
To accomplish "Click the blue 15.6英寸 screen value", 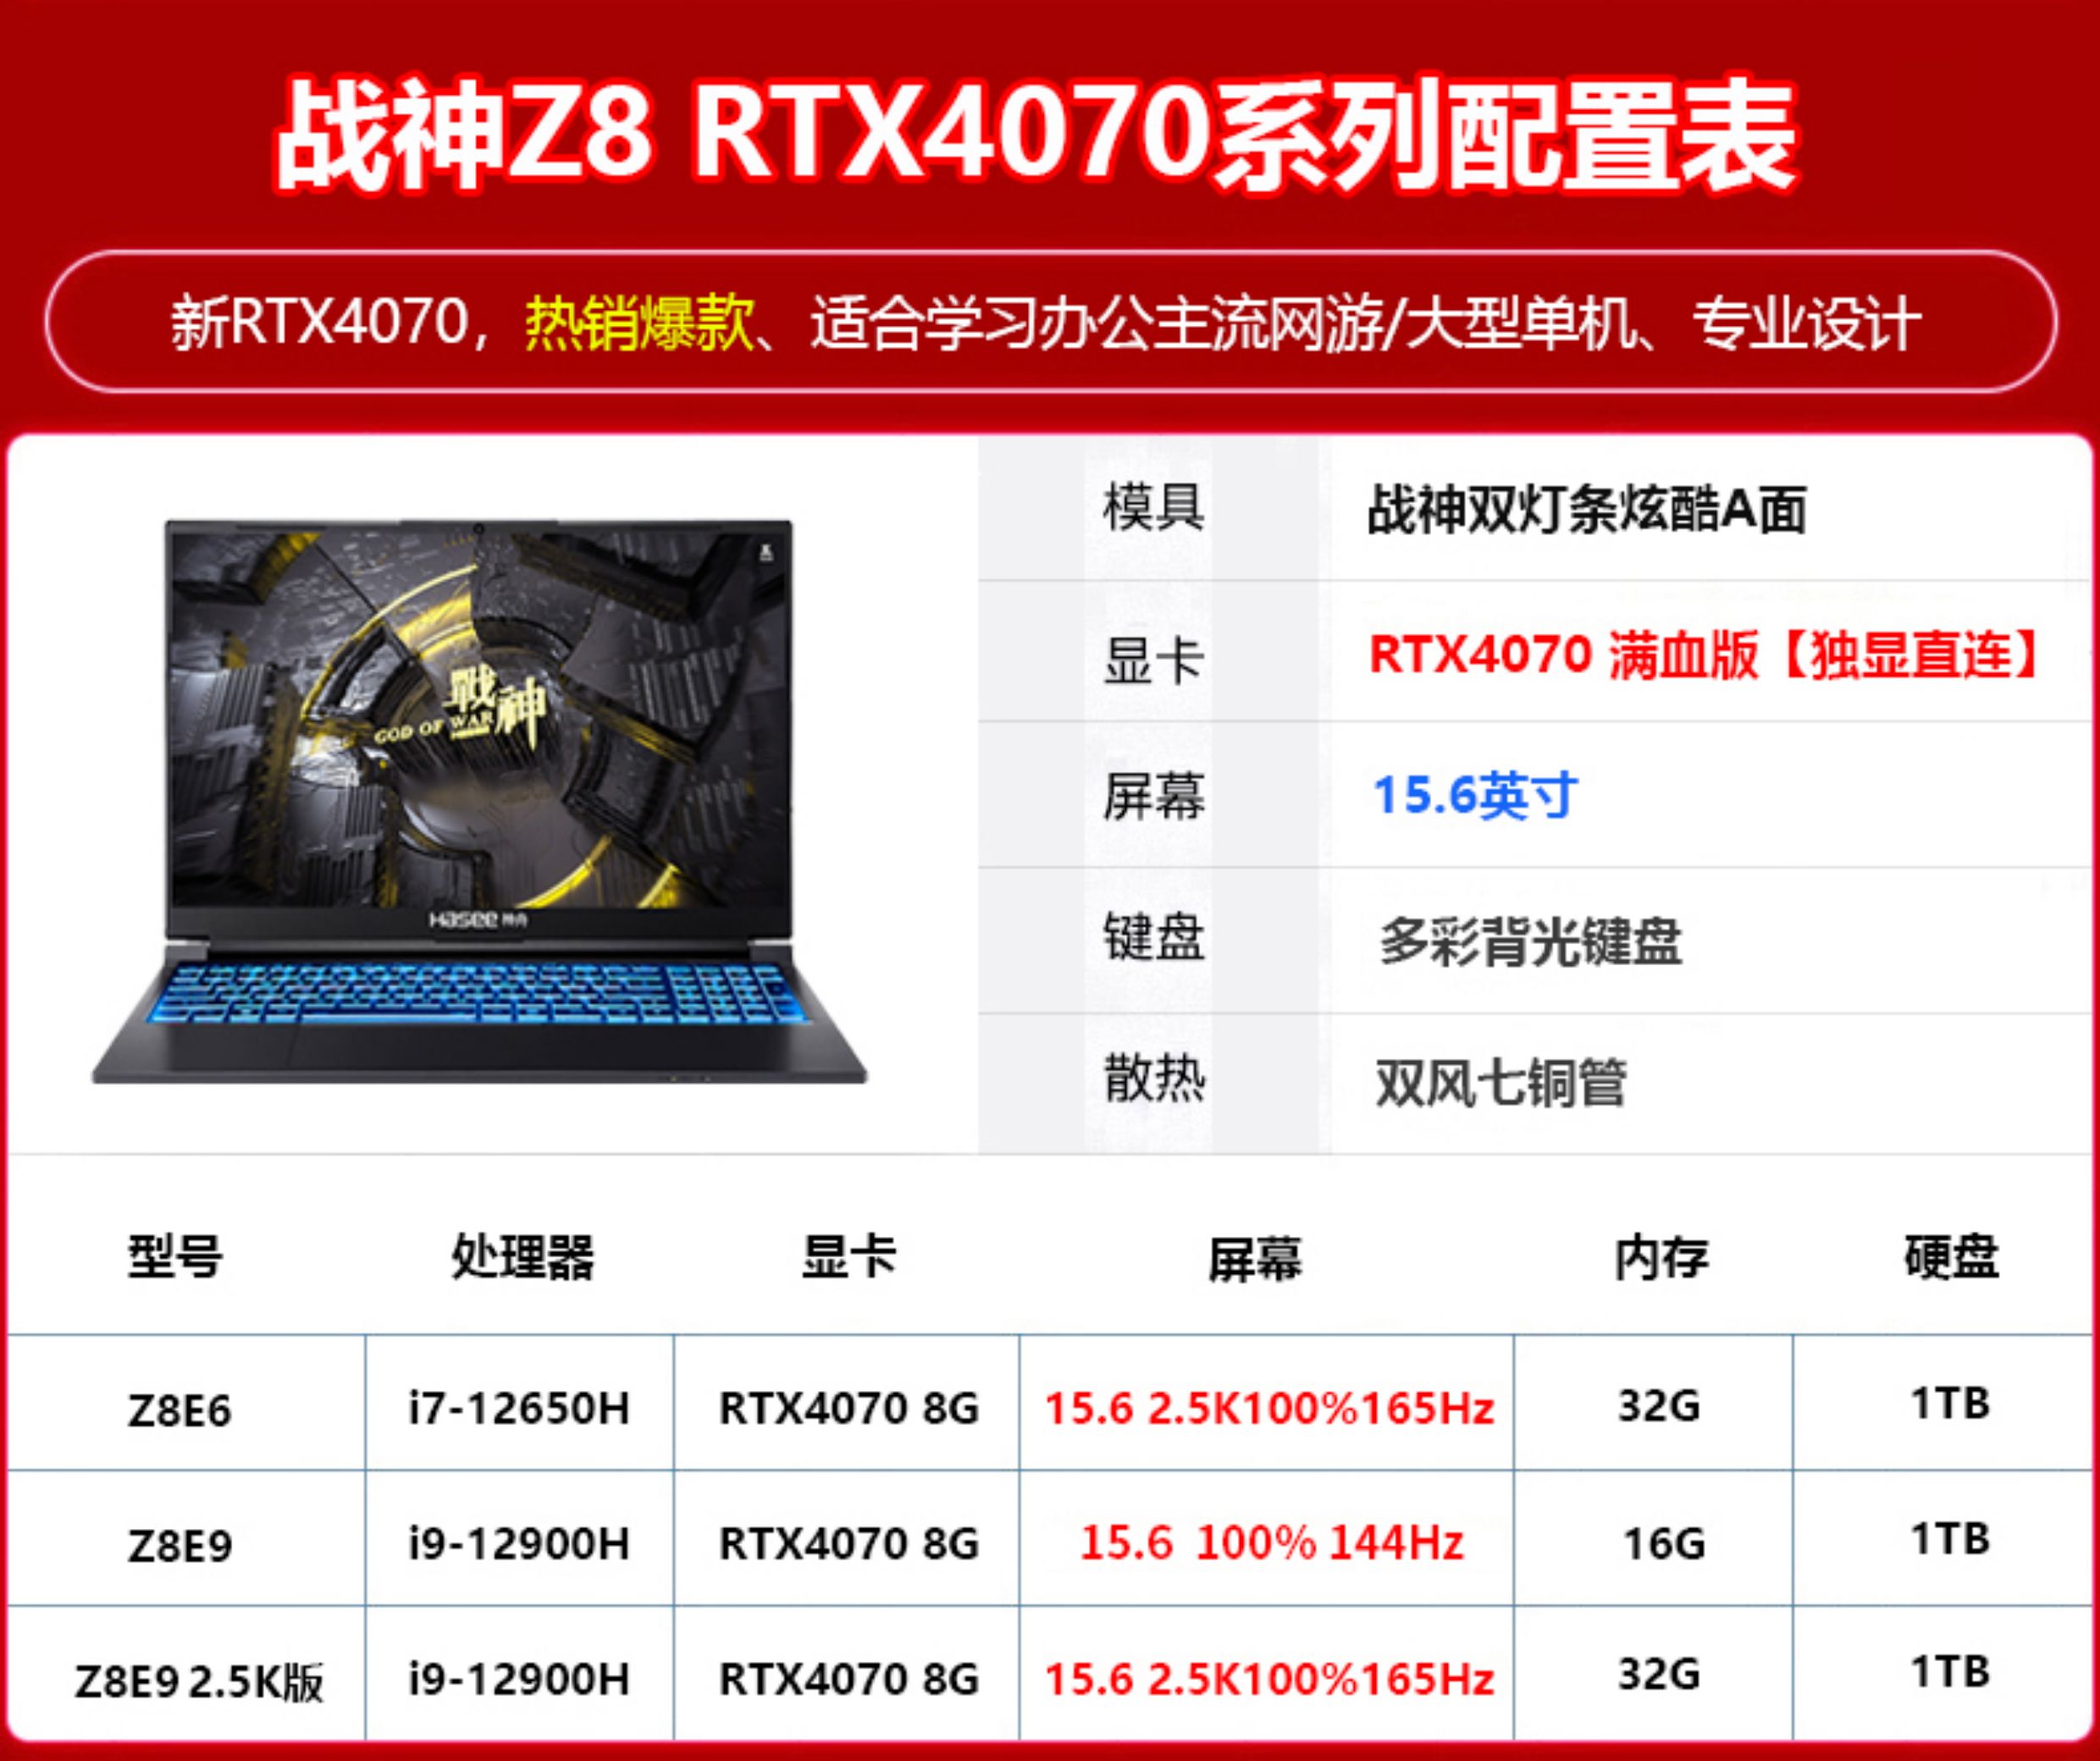I will pyautogui.click(x=1475, y=796).
